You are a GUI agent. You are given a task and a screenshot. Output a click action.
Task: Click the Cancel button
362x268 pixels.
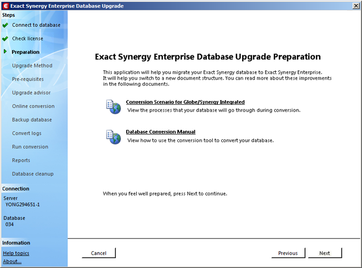point(99,253)
